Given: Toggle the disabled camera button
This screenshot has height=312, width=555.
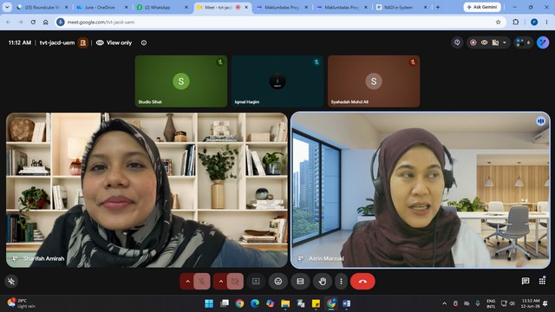Looking at the screenshot, I should click(x=235, y=281).
